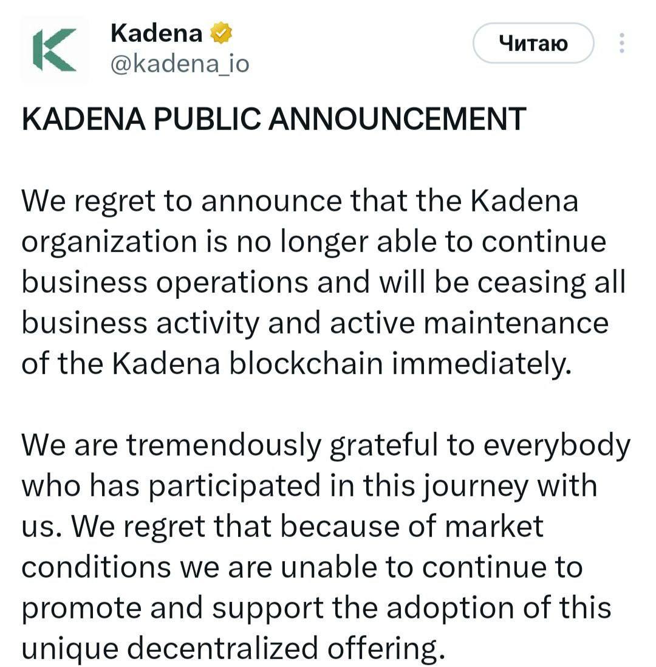Click the Kadena green K profile avatar
The image size is (656, 667).
[55, 50]
